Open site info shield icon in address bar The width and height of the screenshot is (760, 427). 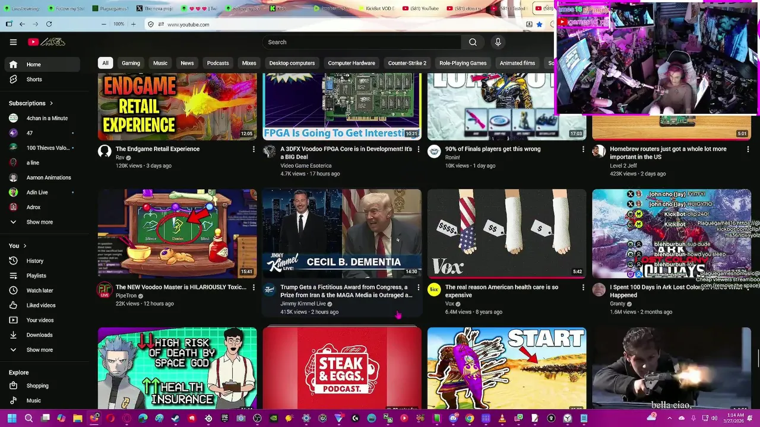click(151, 24)
